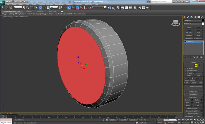The image size is (205, 124).
Task: Select Preview Selection SubObj radio
Action: click(x=191, y=83)
